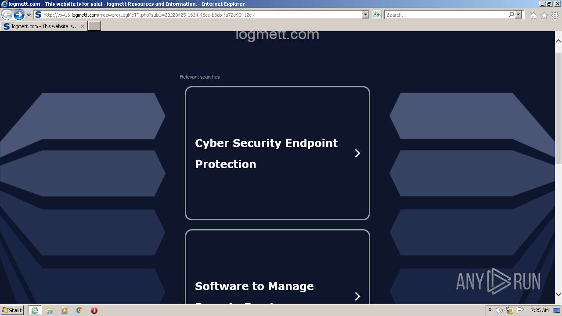Open a new blank tab
The image size is (562, 316).
point(94,26)
